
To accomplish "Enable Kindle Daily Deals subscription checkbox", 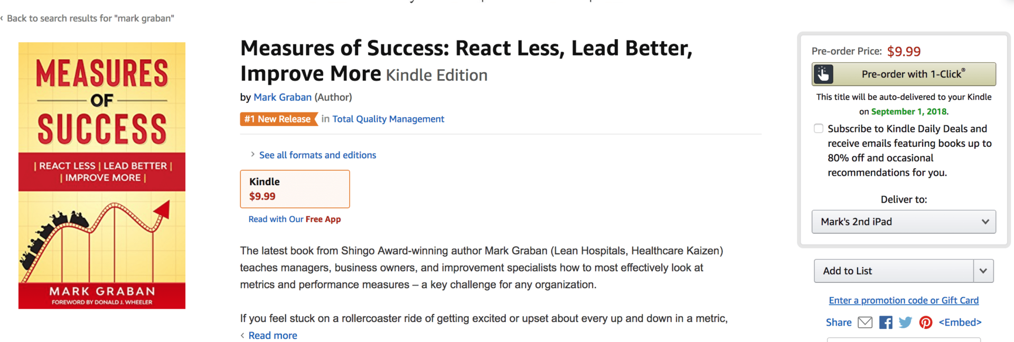I will pos(819,128).
